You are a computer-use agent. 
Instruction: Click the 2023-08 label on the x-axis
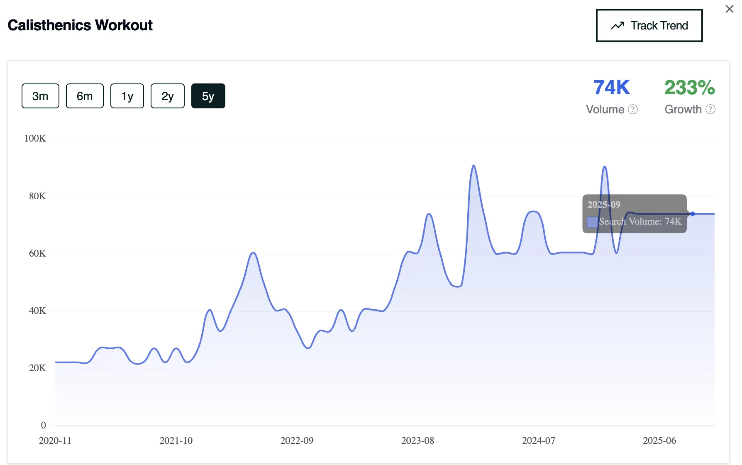click(x=418, y=441)
